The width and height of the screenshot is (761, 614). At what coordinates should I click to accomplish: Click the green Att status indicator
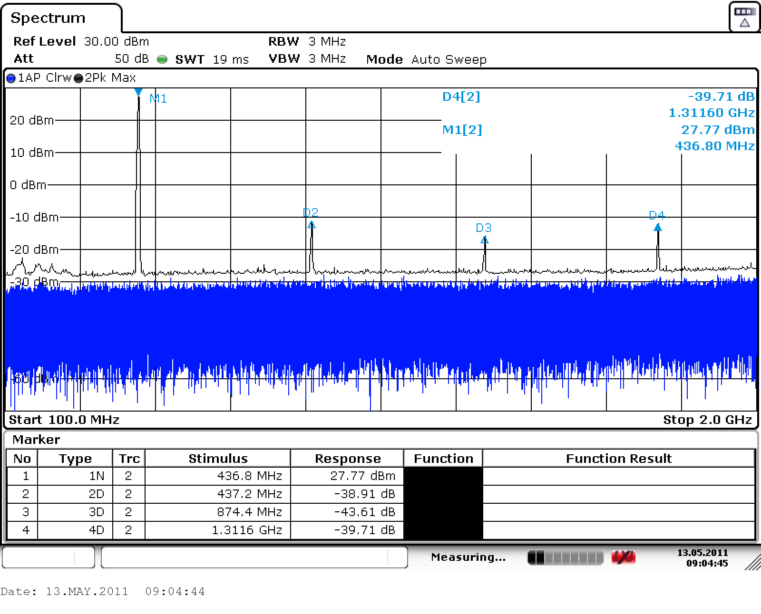click(x=162, y=59)
